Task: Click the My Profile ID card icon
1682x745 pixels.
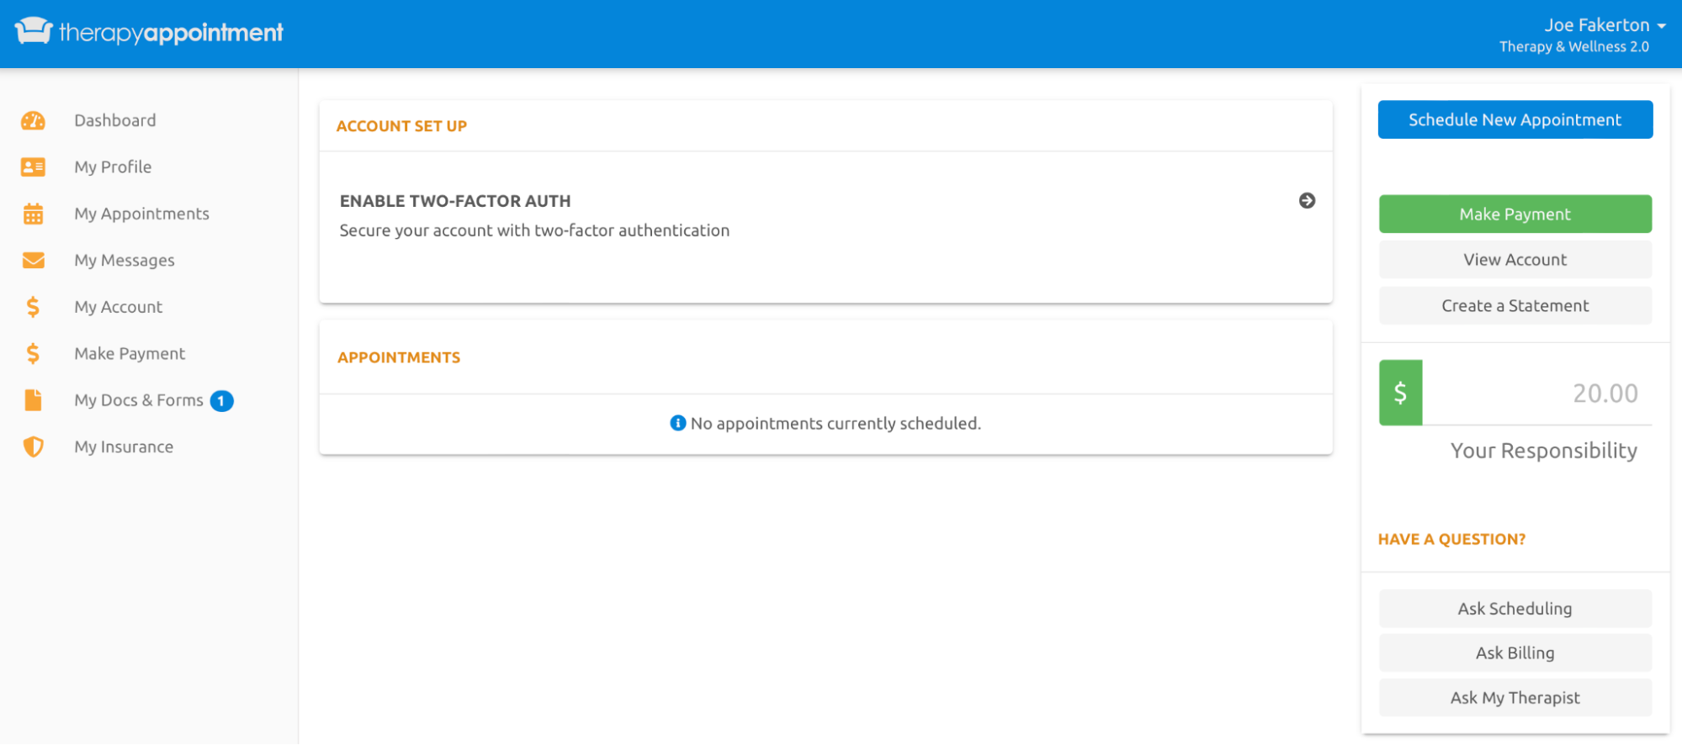Action: 33,166
